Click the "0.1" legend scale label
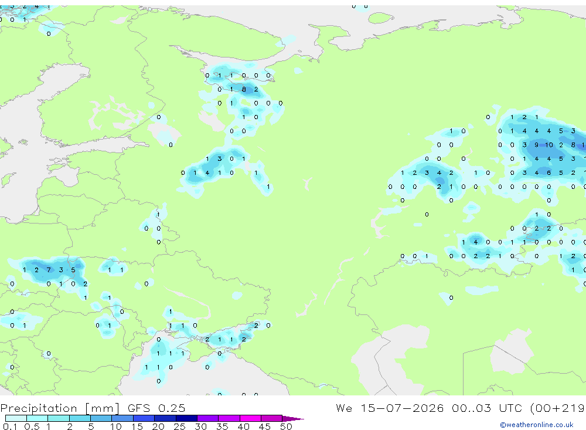Viewport: 586px width, 430px height. pos(10,426)
